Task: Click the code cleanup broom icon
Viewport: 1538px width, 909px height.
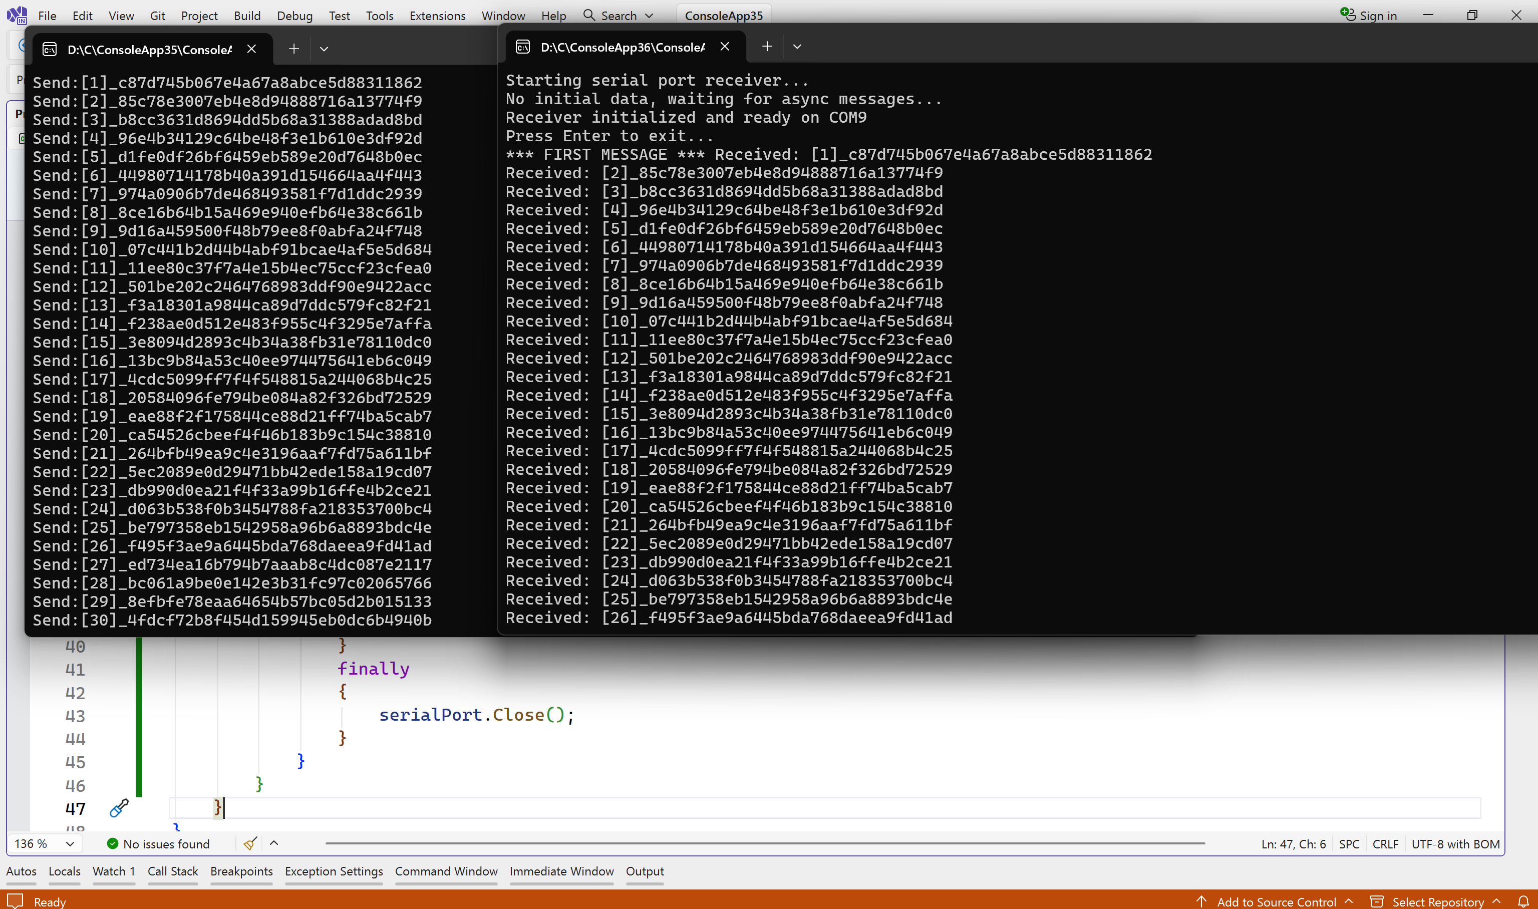Action: (250, 843)
